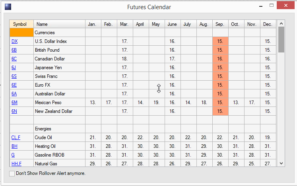The width and height of the screenshot is (297, 186).
Task: Click the vertical scrollbar thumb
Action: point(281,39)
